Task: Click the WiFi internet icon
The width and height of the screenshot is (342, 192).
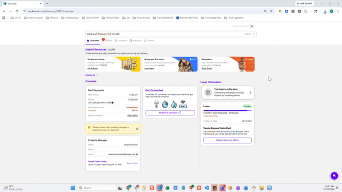Action: 183,104
